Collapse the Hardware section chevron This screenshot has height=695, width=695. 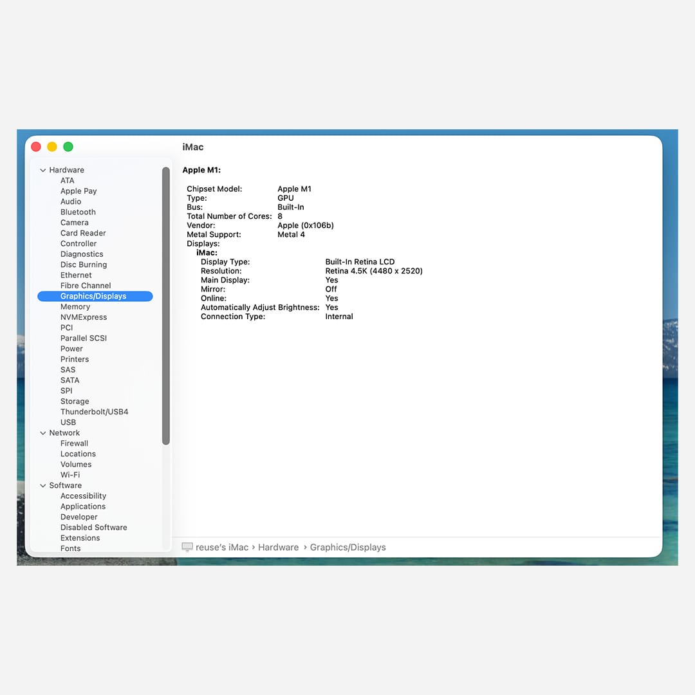(x=43, y=171)
